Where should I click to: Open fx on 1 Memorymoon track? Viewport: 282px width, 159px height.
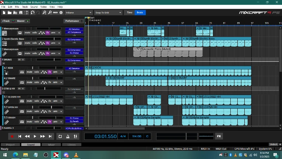[x=48, y=33]
